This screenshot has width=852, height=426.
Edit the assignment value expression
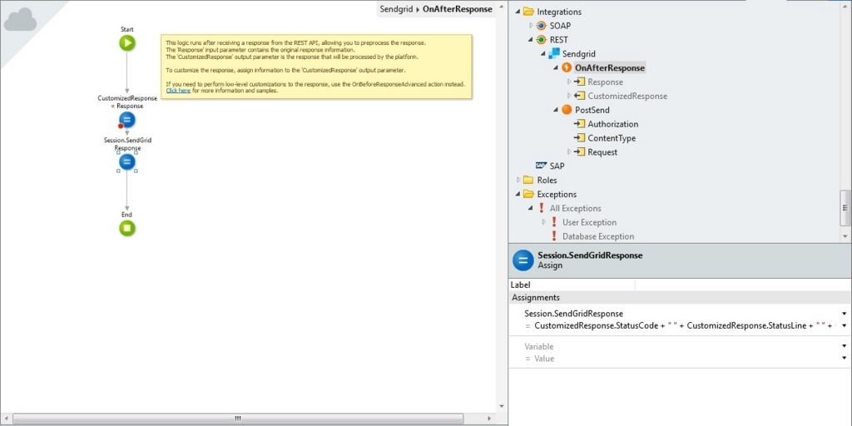point(686,325)
